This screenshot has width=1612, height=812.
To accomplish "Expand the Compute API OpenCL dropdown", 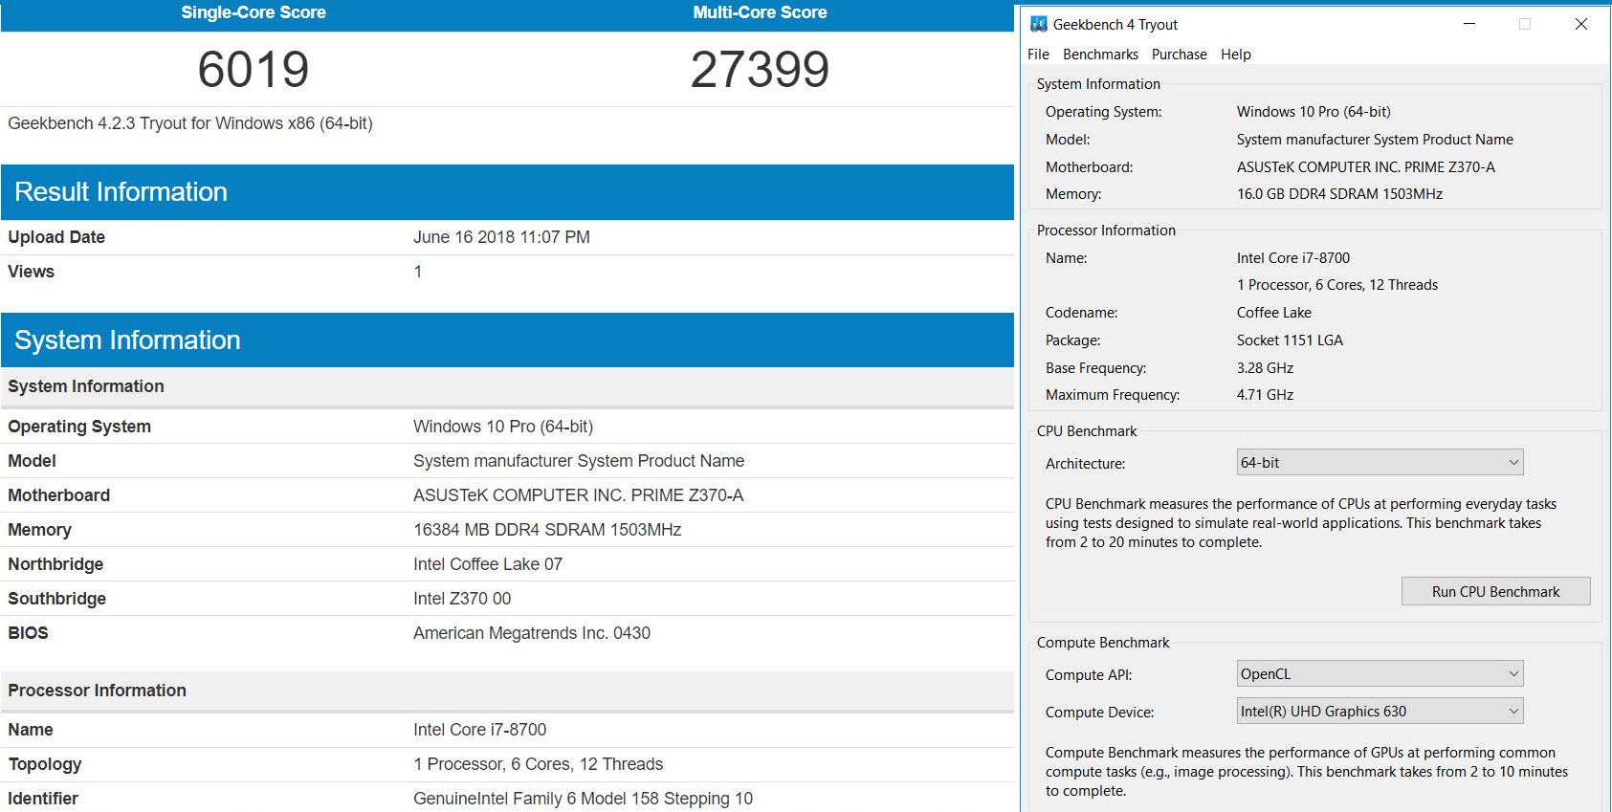I will click(x=1380, y=674).
